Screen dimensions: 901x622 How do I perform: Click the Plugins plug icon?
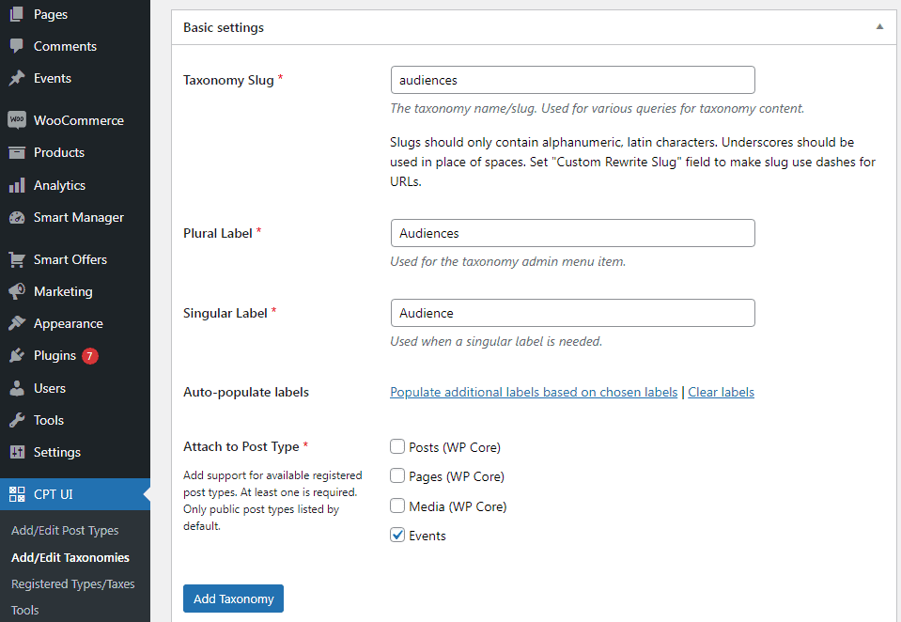coord(16,356)
